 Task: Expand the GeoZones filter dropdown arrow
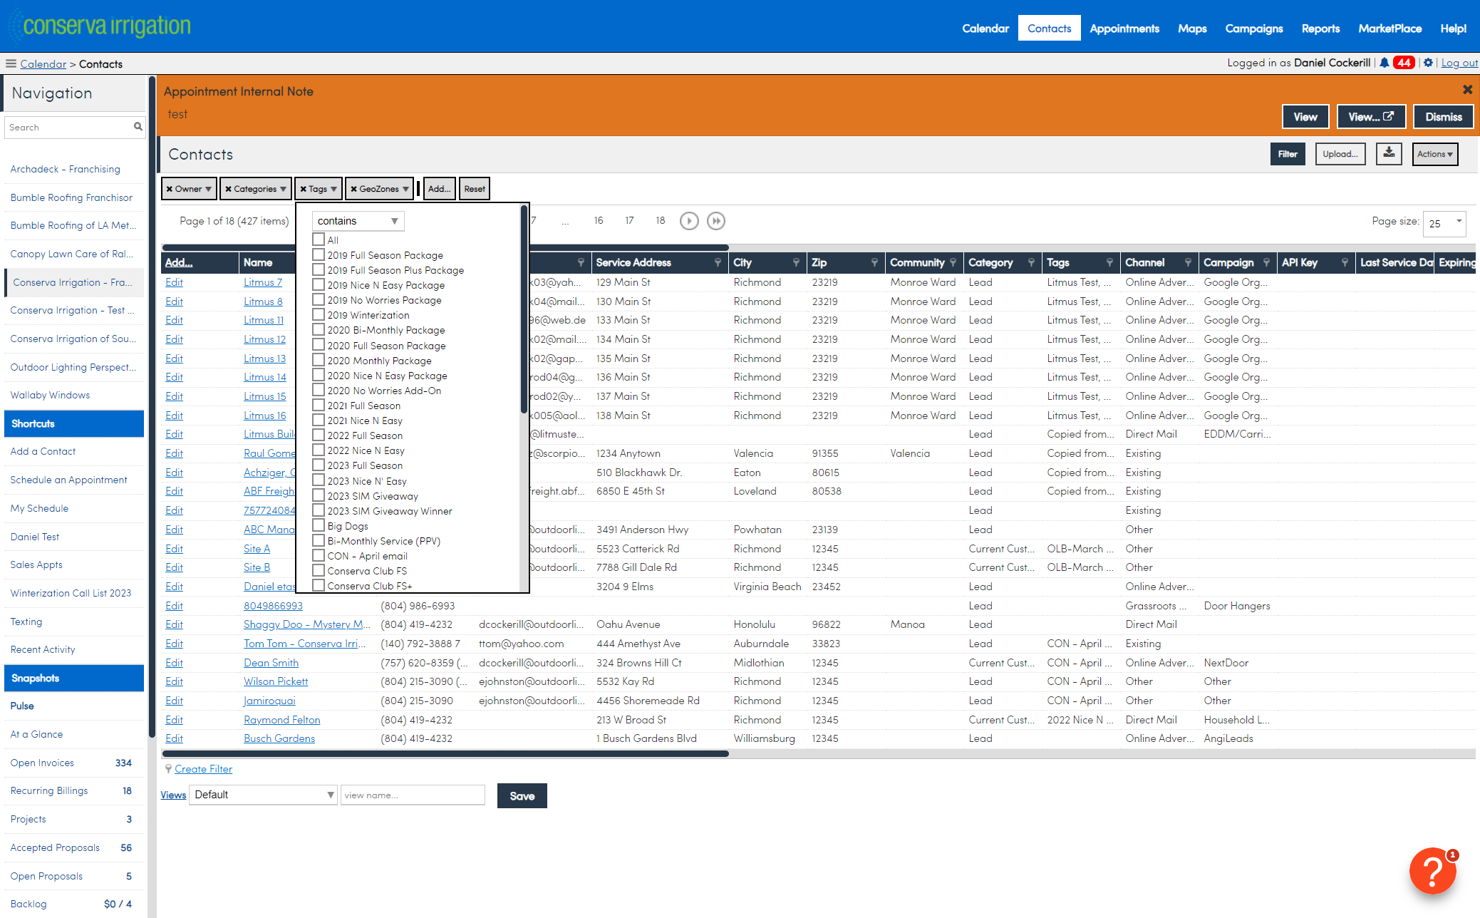[x=405, y=189]
